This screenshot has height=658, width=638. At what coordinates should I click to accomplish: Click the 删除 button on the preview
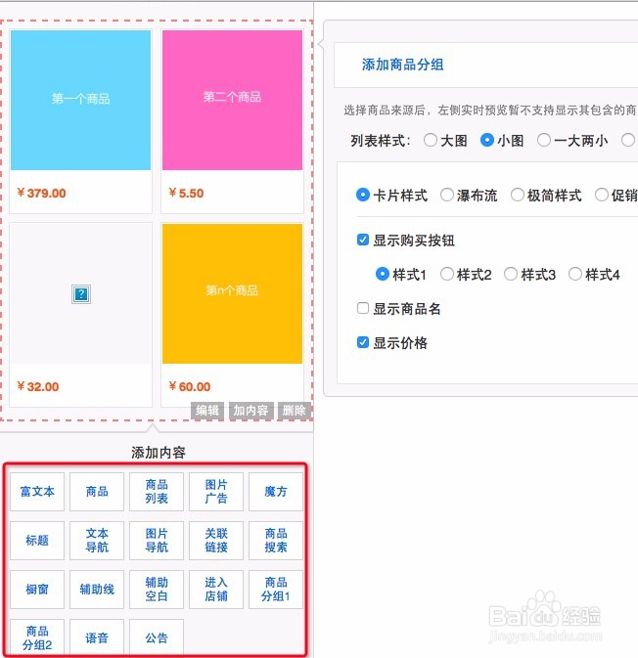pyautogui.click(x=294, y=411)
